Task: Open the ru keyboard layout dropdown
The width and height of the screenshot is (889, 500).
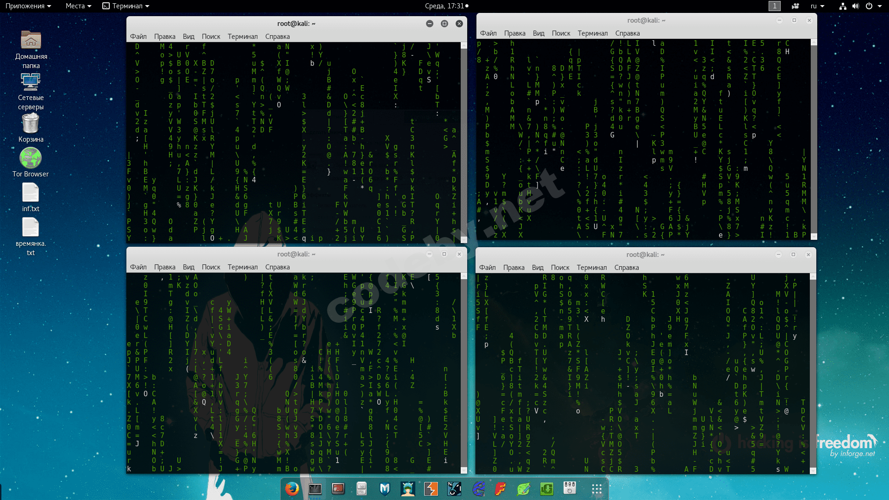Action: [x=817, y=6]
